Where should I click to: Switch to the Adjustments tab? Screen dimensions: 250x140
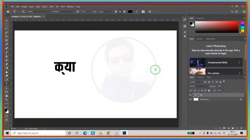[211, 39]
